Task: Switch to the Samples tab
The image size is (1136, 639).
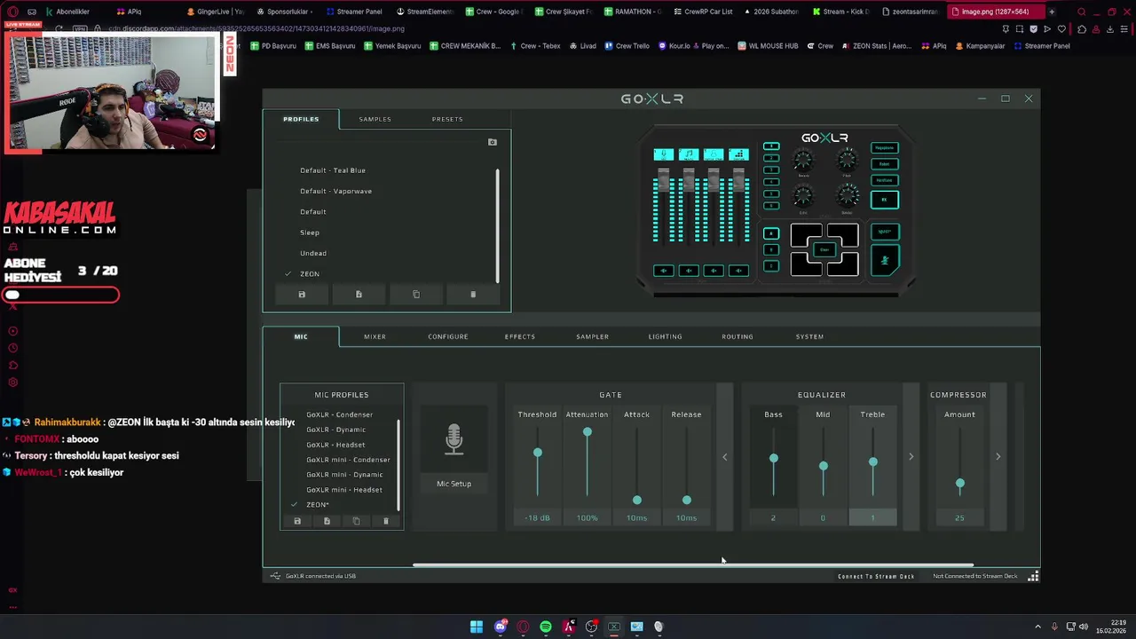Action: coord(375,119)
